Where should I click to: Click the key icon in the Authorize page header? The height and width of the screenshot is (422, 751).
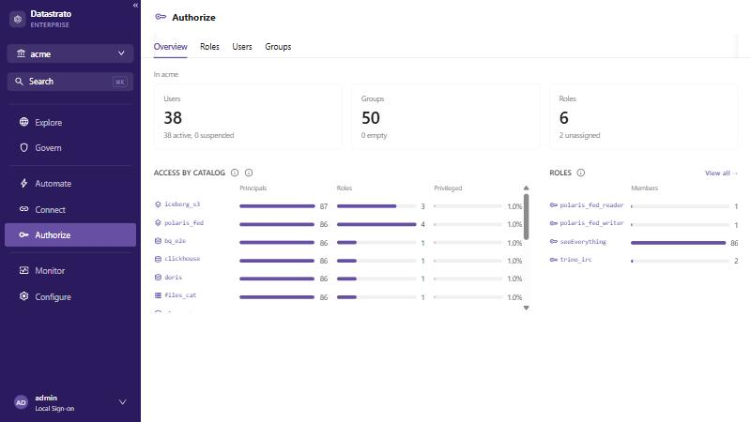click(161, 17)
